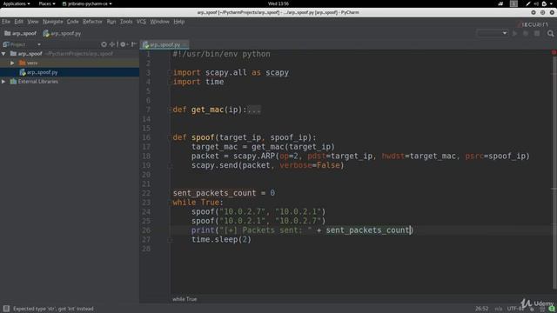The image size is (557, 313).
Task: Click the clock showing Wed 13:56
Action: coord(278,3)
